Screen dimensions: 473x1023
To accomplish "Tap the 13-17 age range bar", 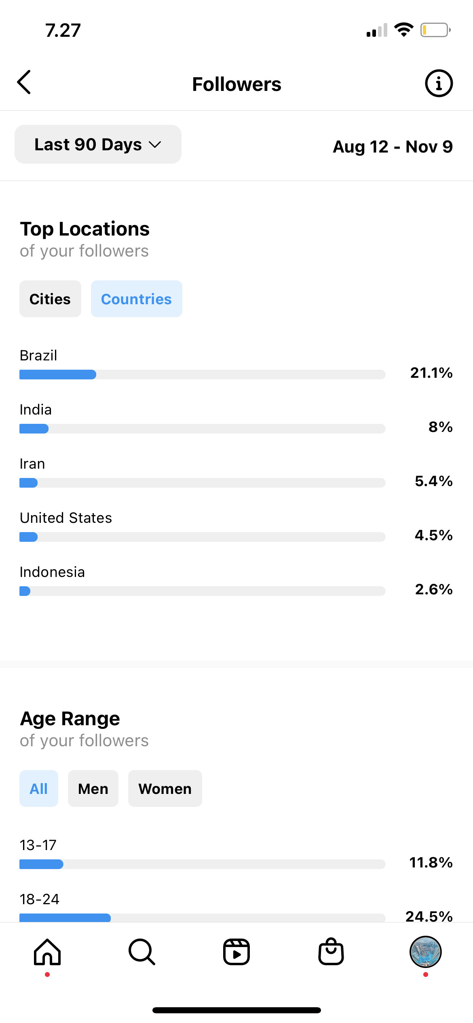I will click(x=202, y=864).
